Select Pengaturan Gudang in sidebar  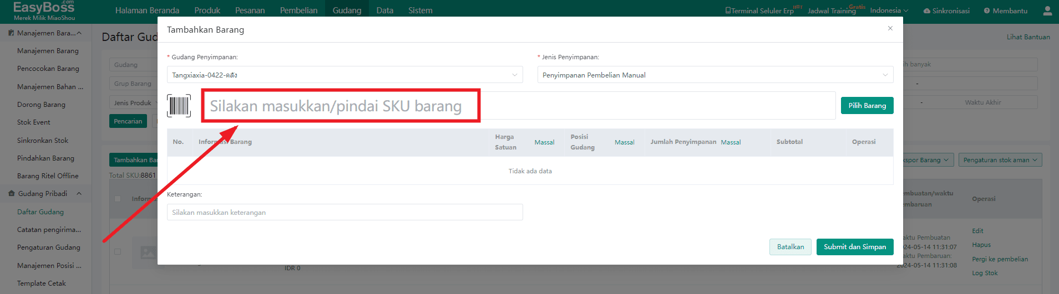48,247
